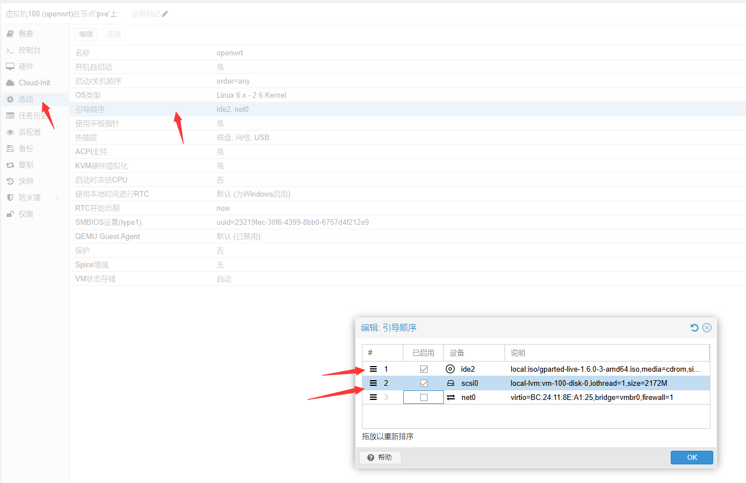The width and height of the screenshot is (746, 483).
Task: Open the 硬件 hardware section
Action: [x=26, y=67]
